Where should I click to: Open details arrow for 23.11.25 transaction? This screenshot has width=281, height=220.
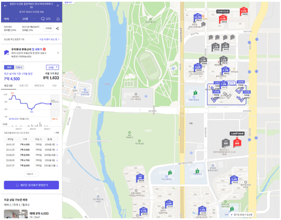pyautogui.click(x=57, y=150)
